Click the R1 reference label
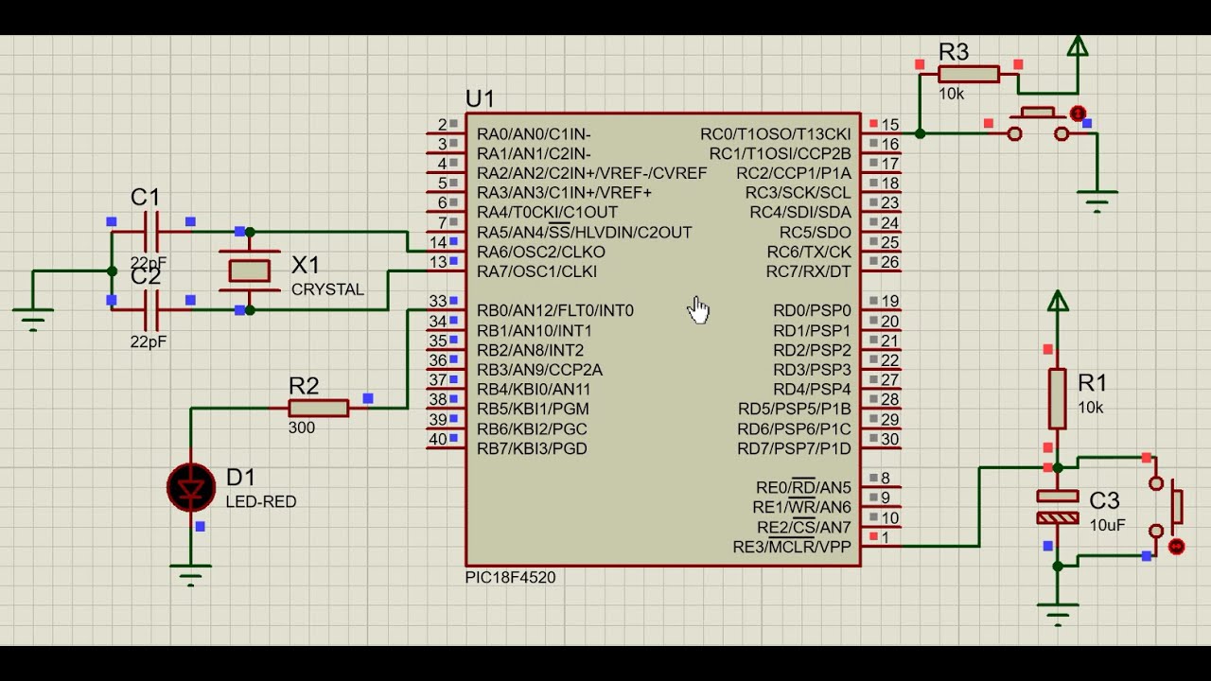Viewport: 1211px width, 681px height. (x=1093, y=383)
